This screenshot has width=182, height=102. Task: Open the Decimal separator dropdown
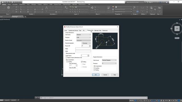(86, 43)
